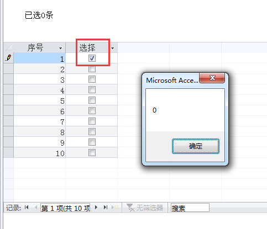Click the current record number box
This screenshot has height=229, width=267.
65,208
